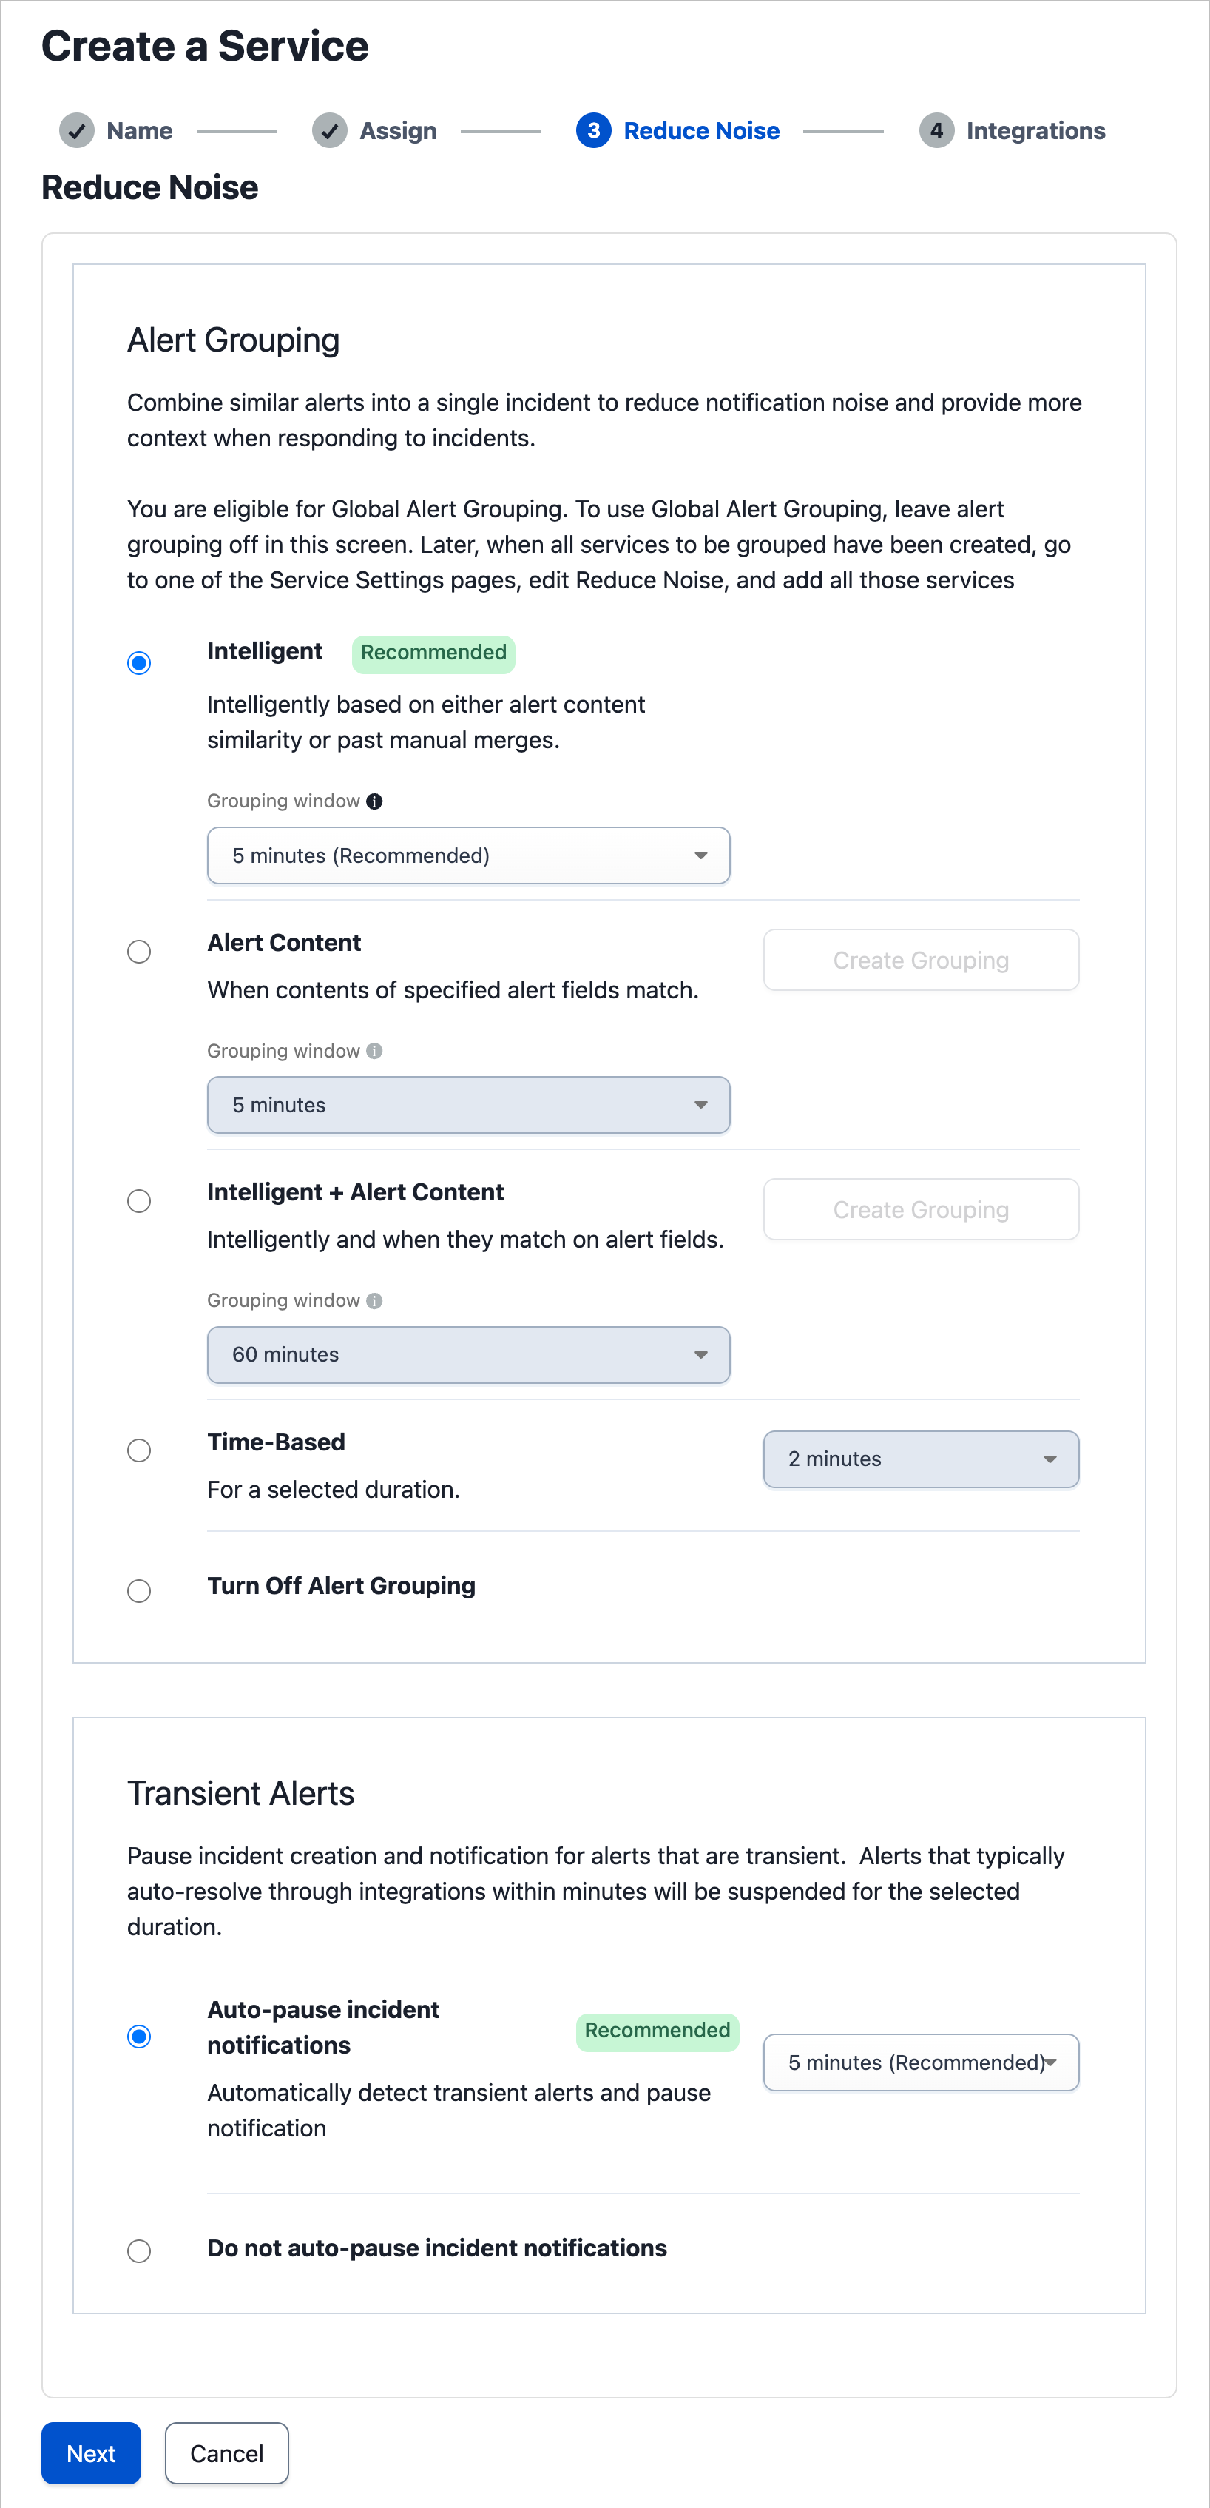Click Create Grouping next to Alert Content

pyautogui.click(x=920, y=960)
